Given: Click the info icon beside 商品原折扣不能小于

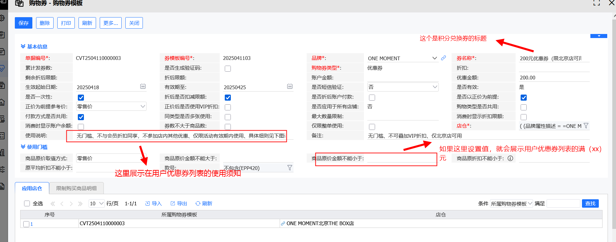Looking at the screenshot, I should tap(511, 158).
